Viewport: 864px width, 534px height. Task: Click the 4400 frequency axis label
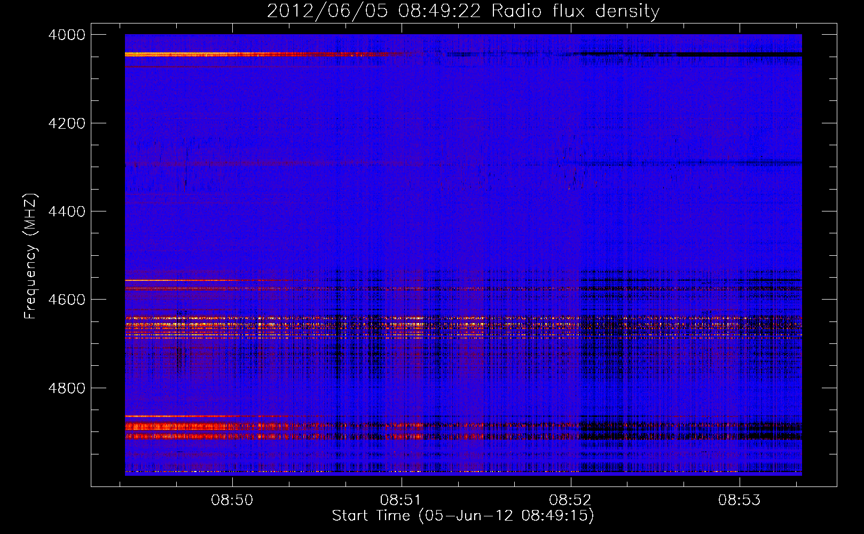click(x=67, y=211)
